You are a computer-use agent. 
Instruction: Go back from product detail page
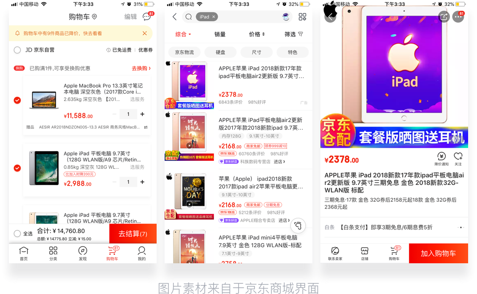[x=330, y=17]
